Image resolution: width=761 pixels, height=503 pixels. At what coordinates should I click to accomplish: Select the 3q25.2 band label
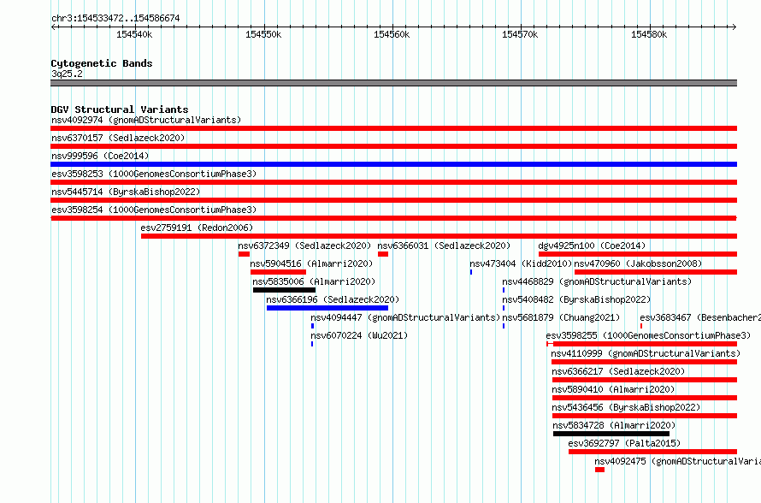(x=67, y=74)
